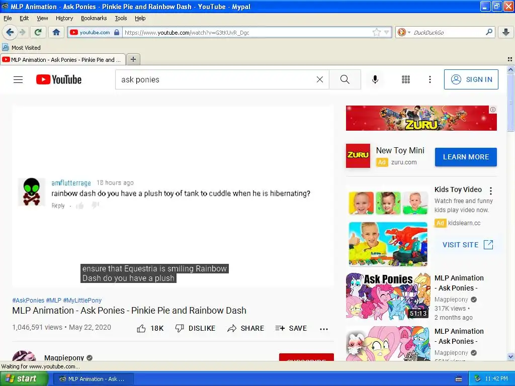Open the File menu
This screenshot has width=515, height=386.
[x=8, y=18]
